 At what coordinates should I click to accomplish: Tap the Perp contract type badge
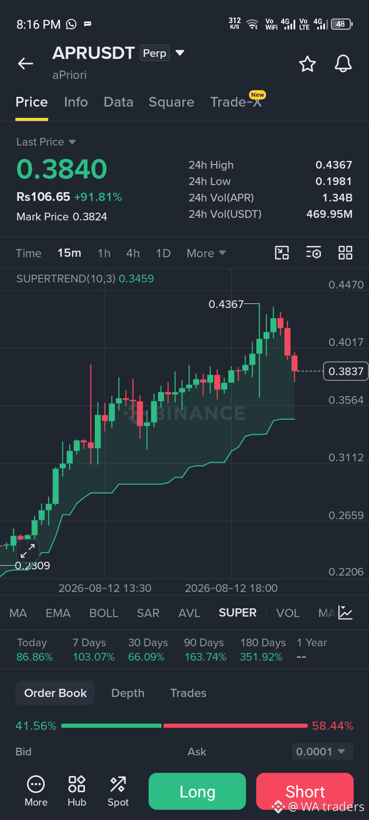coord(154,53)
